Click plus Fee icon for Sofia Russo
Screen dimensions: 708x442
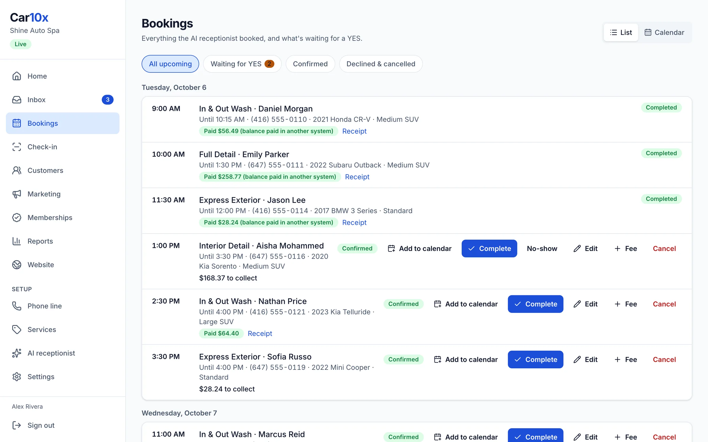click(x=617, y=359)
